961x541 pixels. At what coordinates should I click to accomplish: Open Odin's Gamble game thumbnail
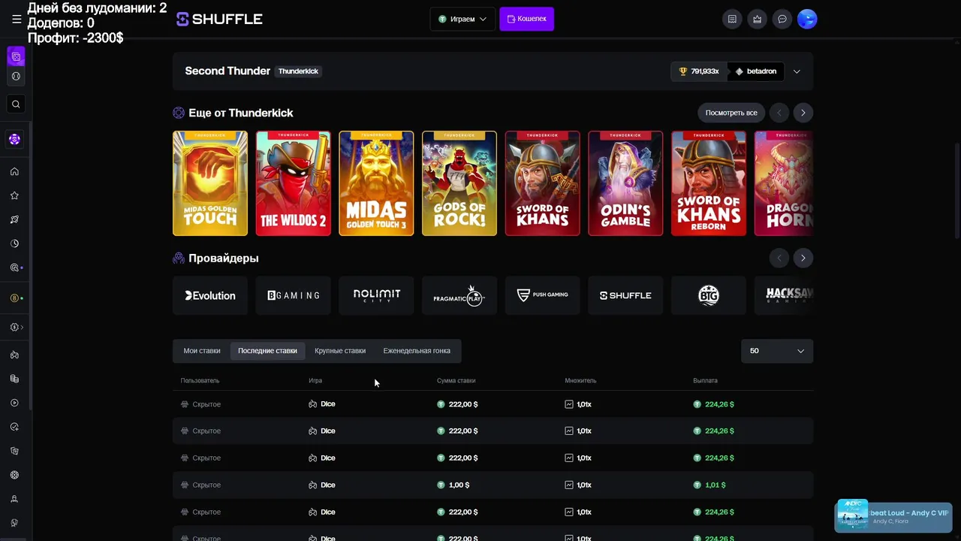coord(625,183)
